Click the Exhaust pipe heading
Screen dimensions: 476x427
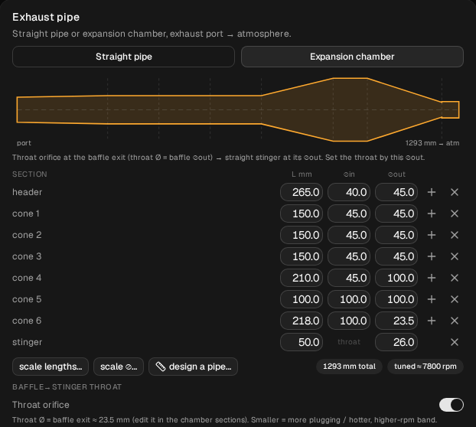pyautogui.click(x=46, y=18)
